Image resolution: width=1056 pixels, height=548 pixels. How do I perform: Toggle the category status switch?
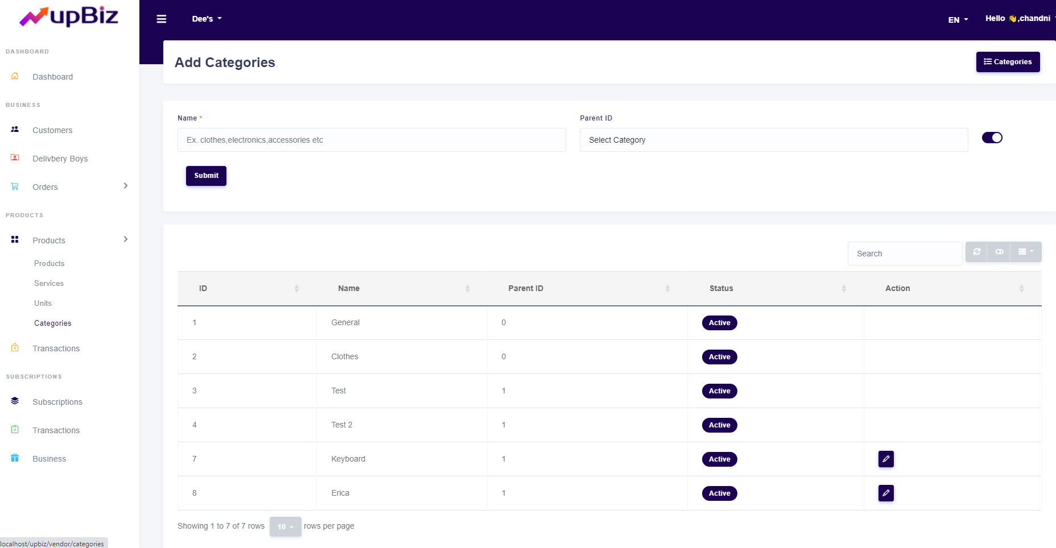(x=992, y=138)
